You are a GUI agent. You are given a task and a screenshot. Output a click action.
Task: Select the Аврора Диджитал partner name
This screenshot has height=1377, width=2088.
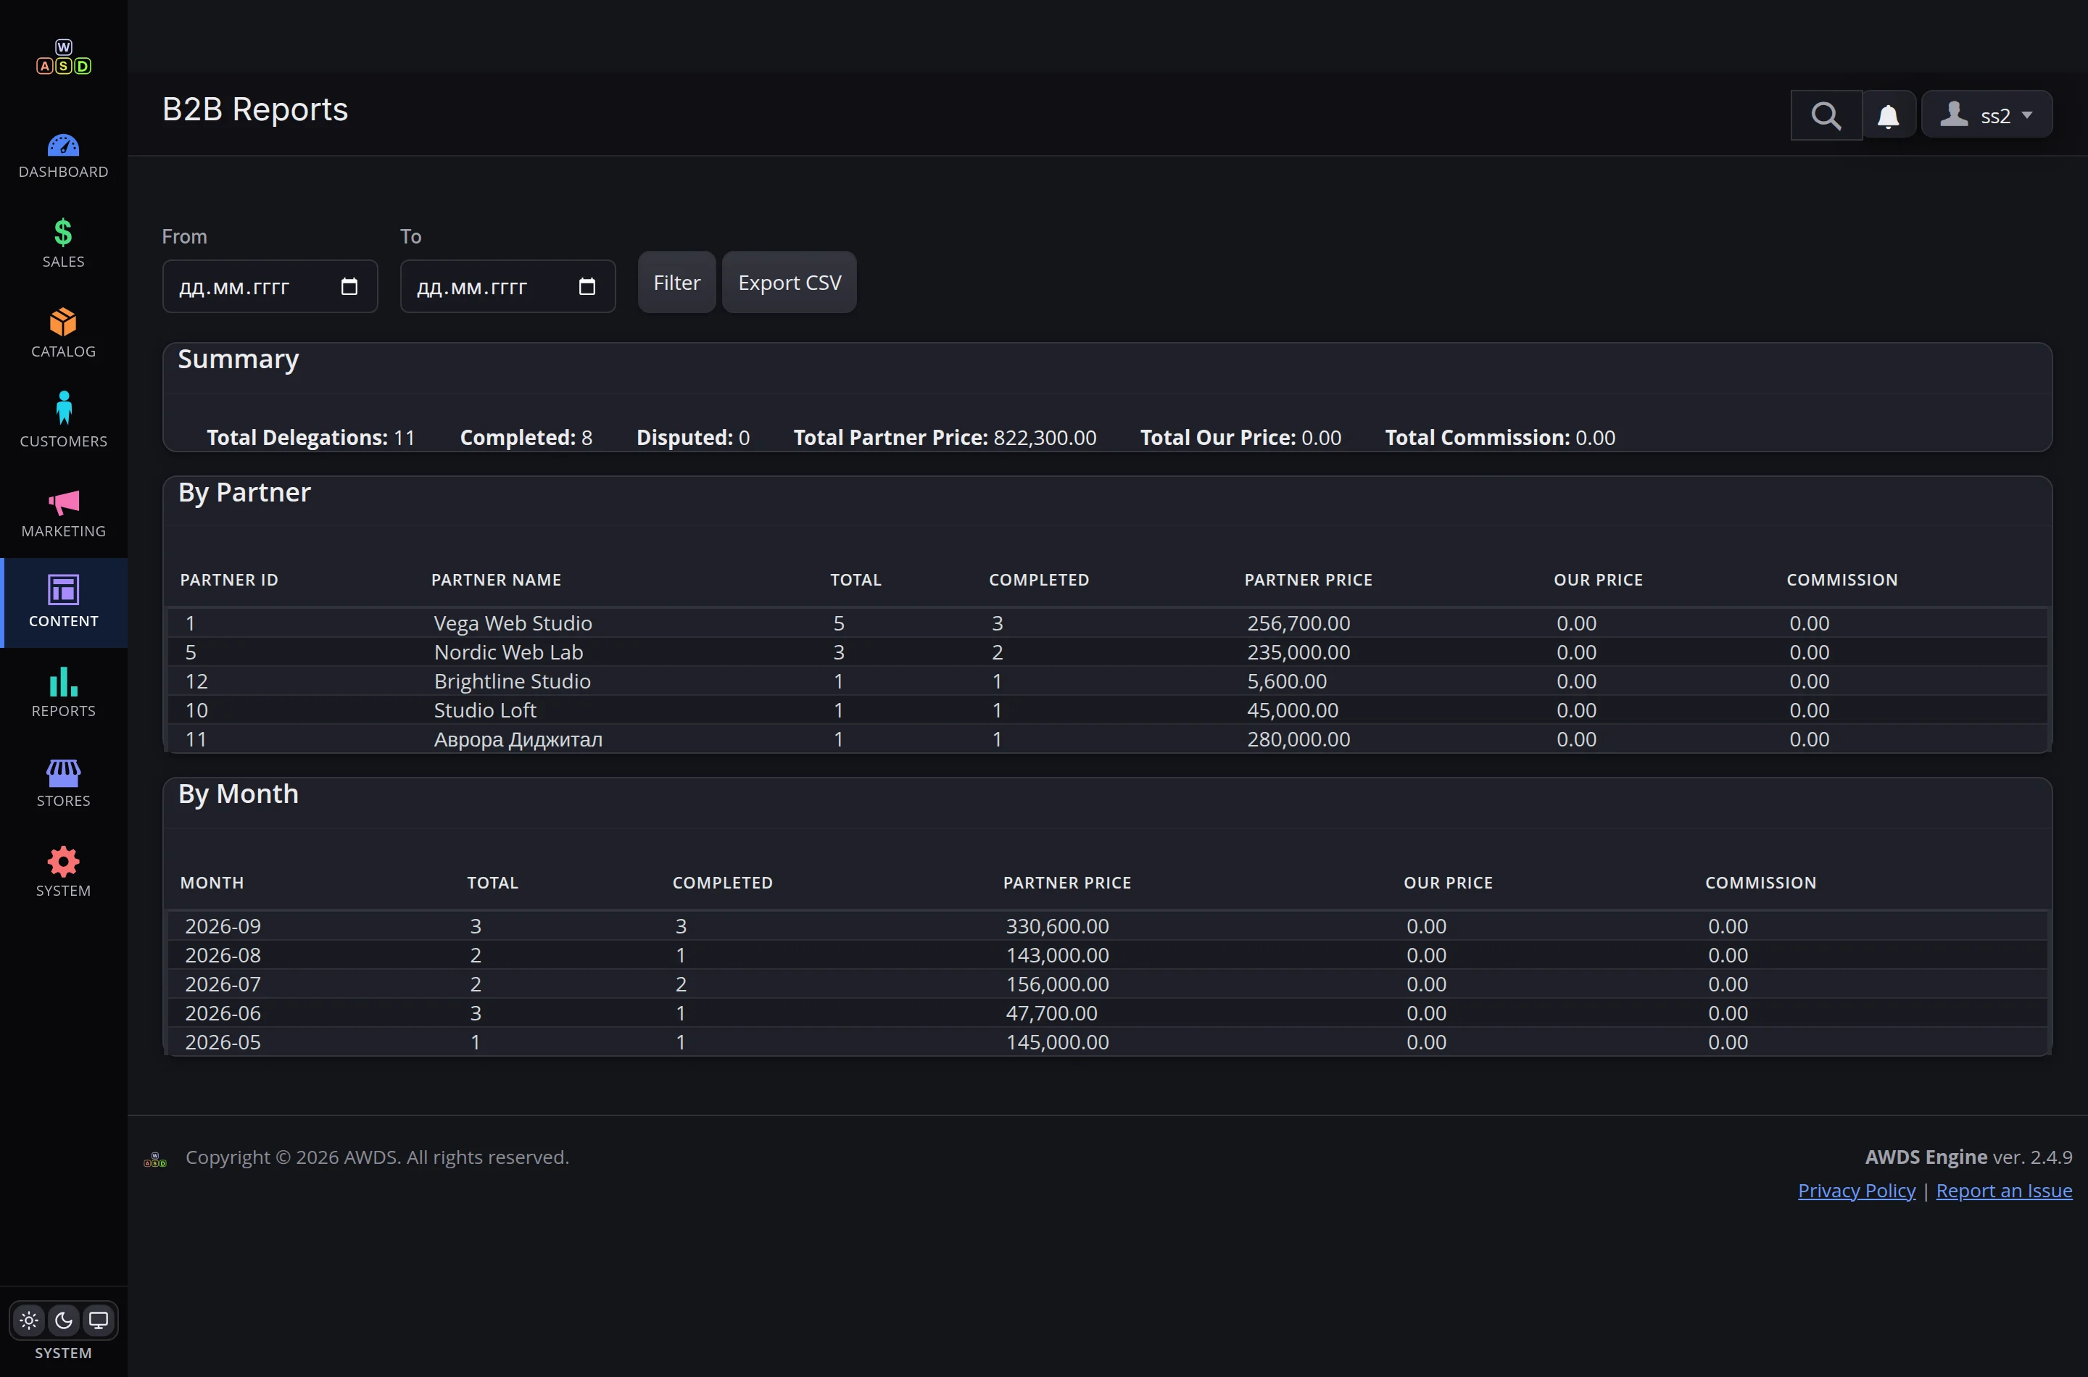(x=518, y=739)
